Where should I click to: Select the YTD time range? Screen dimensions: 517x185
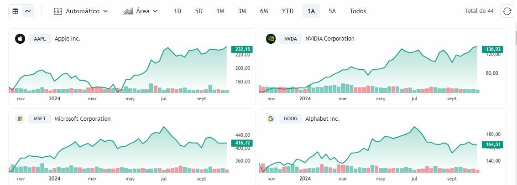287,11
